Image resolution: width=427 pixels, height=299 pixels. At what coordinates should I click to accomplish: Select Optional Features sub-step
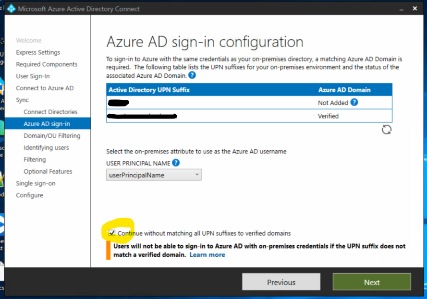click(48, 171)
